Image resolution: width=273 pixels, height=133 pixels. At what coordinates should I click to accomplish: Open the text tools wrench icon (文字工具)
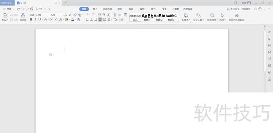(198, 15)
